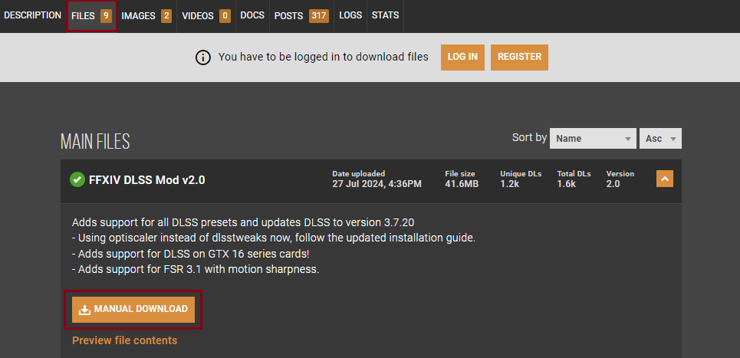Image resolution: width=740 pixels, height=358 pixels.
Task: Open the Images tab
Action: (146, 15)
